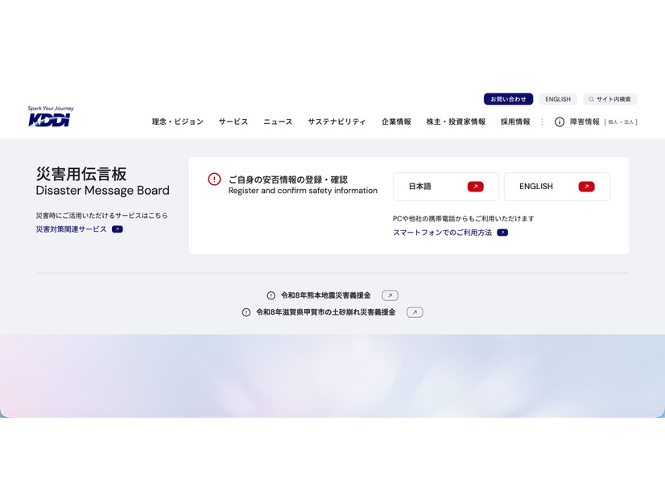
Task: Open 令和8年熊本地震災害義援金 link
Action: click(326, 295)
